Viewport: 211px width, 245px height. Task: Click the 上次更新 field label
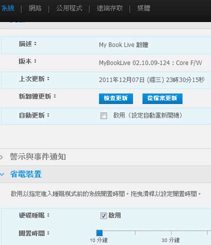[x=34, y=79]
